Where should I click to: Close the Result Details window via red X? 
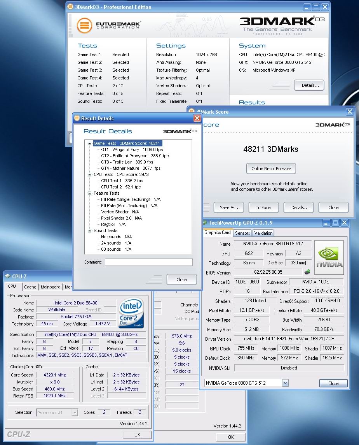pyautogui.click(x=197, y=118)
